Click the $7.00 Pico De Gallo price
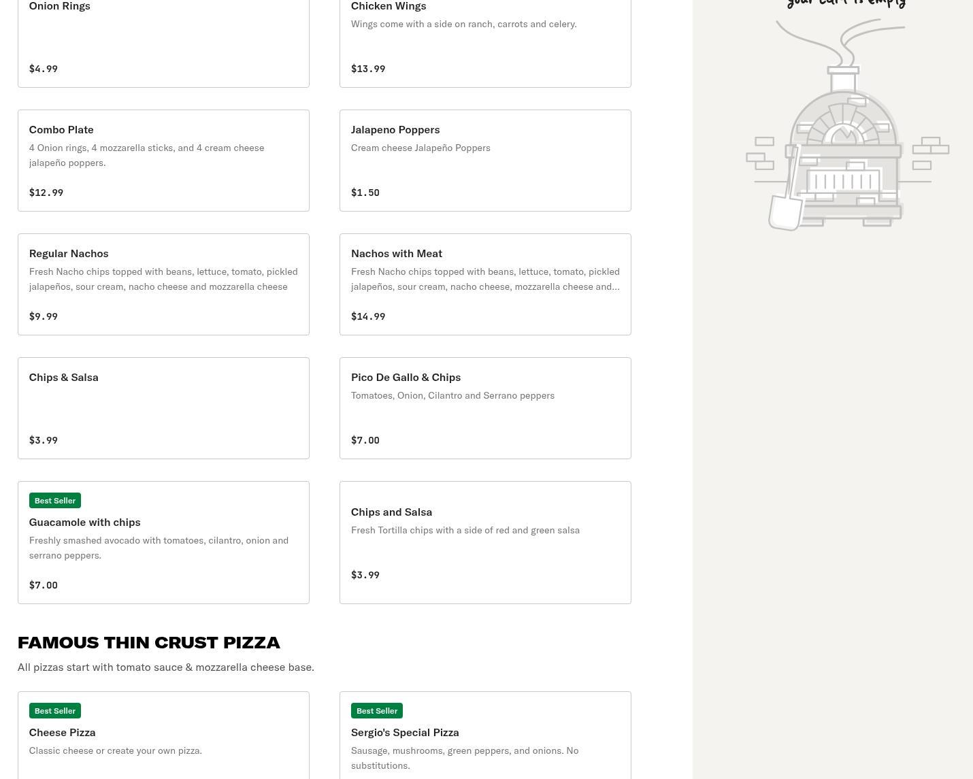Image resolution: width=973 pixels, height=779 pixels. tap(365, 440)
